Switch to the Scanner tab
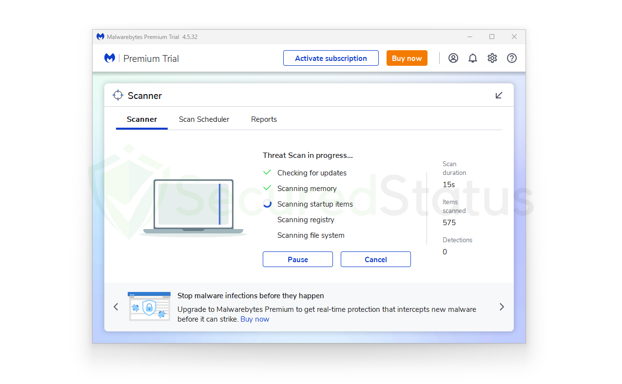Screen dimensions: 622x384 pyautogui.click(x=142, y=119)
